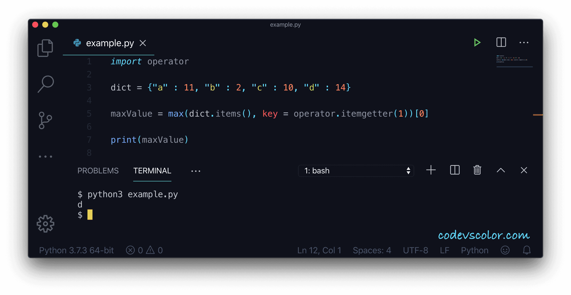This screenshot has height=295, width=571.
Task: Open the Manage gear icon
Action: click(x=45, y=224)
